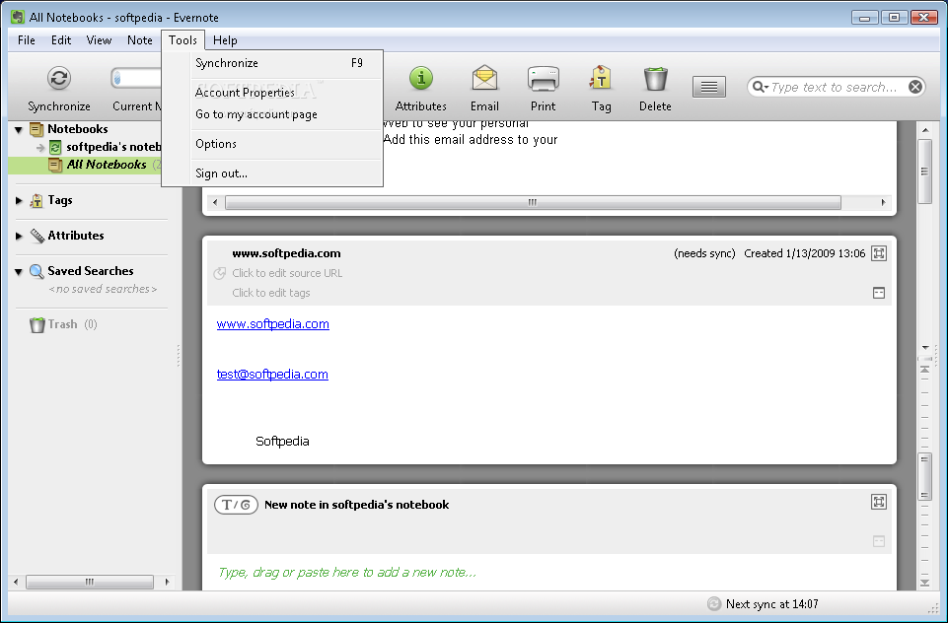
Task: Click the sync status icon in status bar
Action: click(714, 603)
